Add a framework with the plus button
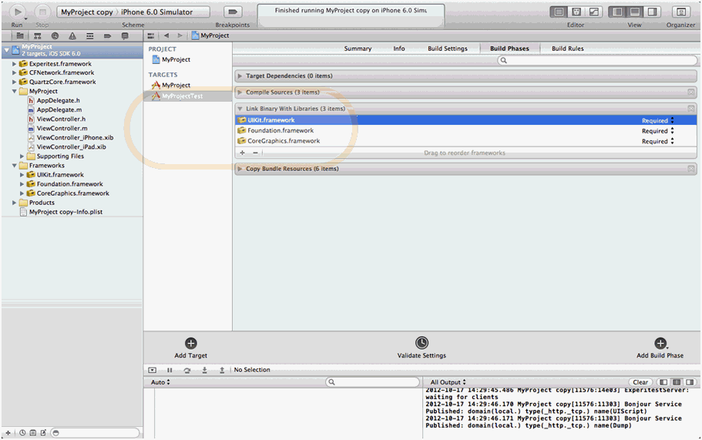Image resolution: width=702 pixels, height=440 pixels. click(x=243, y=153)
